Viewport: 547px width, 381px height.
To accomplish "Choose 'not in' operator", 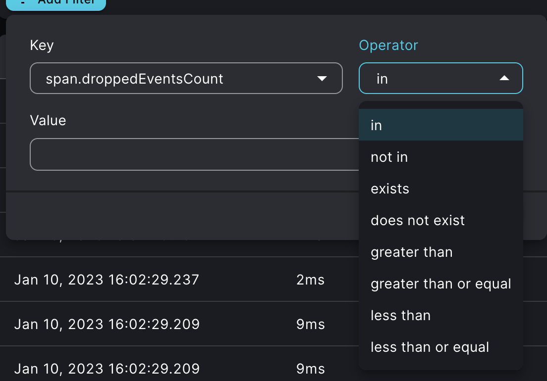I will 440,157.
